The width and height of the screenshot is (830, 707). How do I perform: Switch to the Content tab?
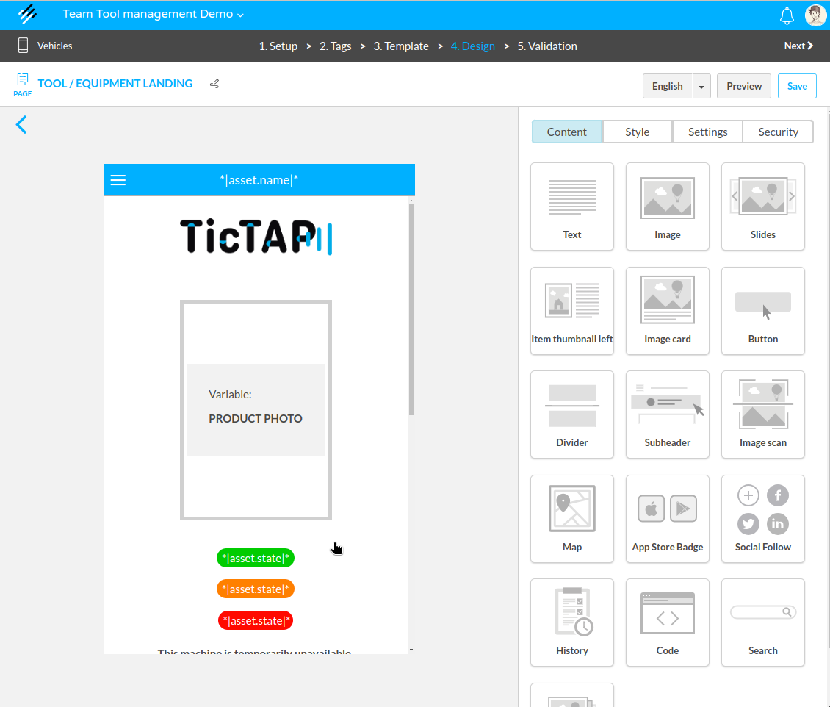[566, 132]
